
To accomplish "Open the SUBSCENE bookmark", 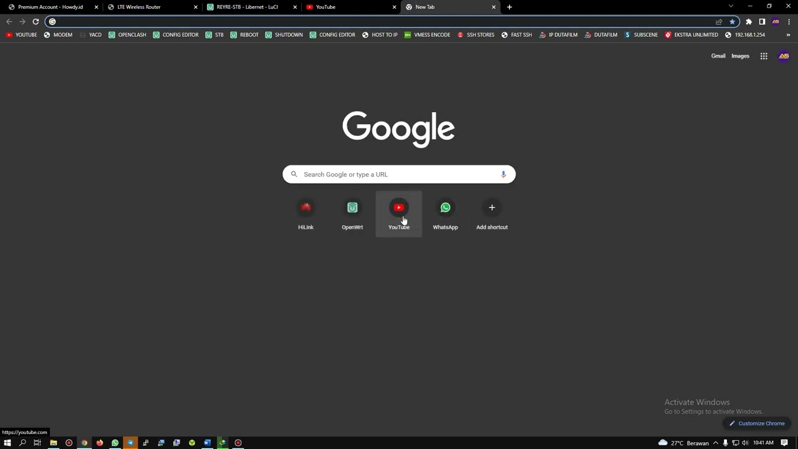I will point(642,35).
